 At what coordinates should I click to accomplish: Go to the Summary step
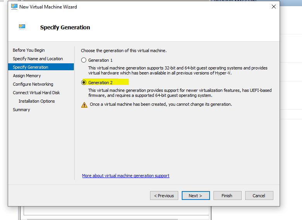point(21,110)
